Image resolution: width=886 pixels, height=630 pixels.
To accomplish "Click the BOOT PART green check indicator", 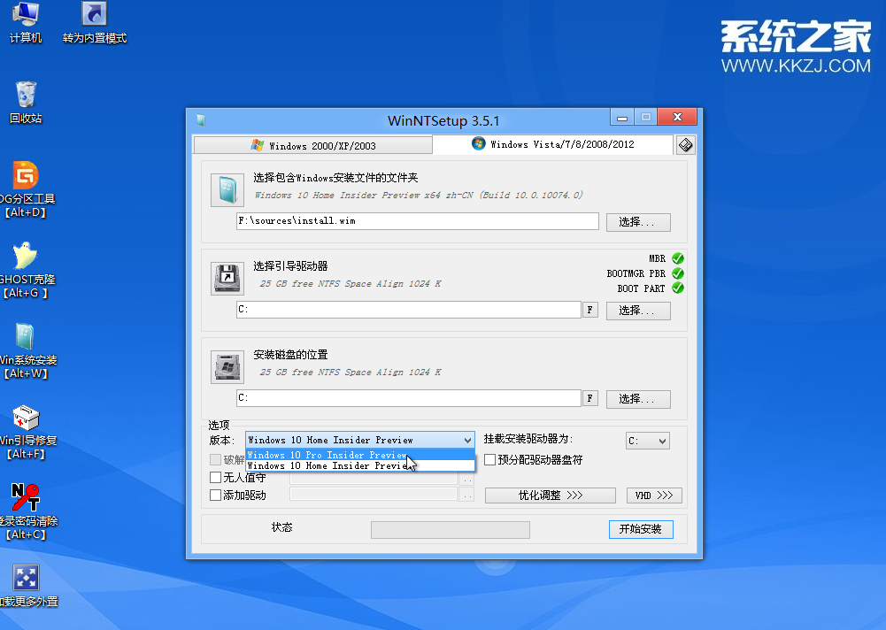I will pos(678,288).
